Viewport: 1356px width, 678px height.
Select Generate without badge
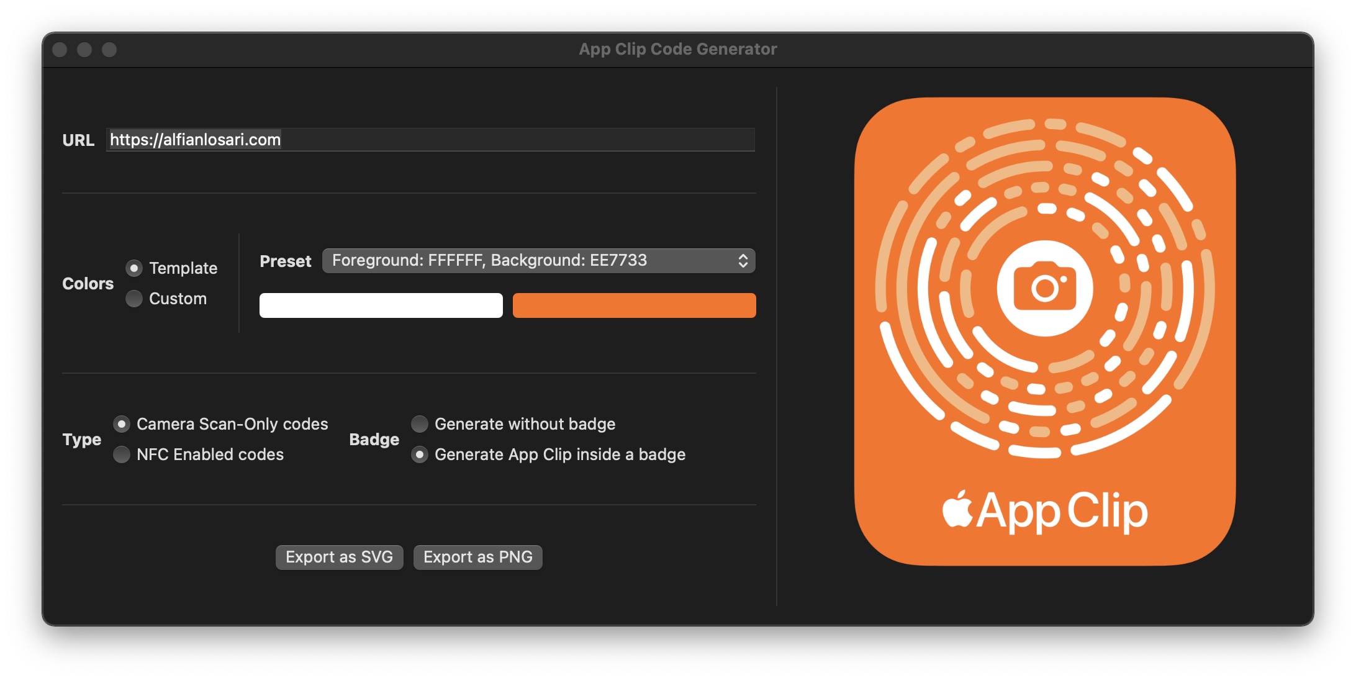click(x=420, y=424)
